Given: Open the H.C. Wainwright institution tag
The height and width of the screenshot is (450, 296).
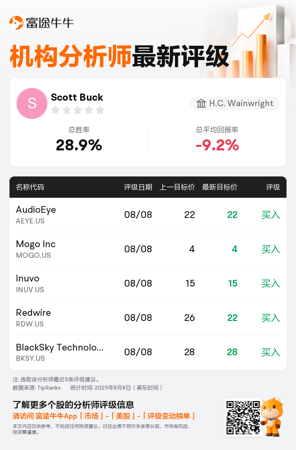Looking at the screenshot, I should pyautogui.click(x=235, y=103).
